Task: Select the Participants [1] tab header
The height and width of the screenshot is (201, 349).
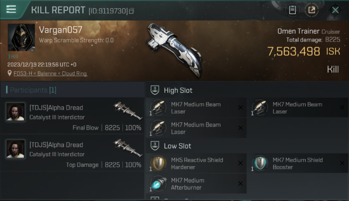Action: pyautogui.click(x=33, y=90)
